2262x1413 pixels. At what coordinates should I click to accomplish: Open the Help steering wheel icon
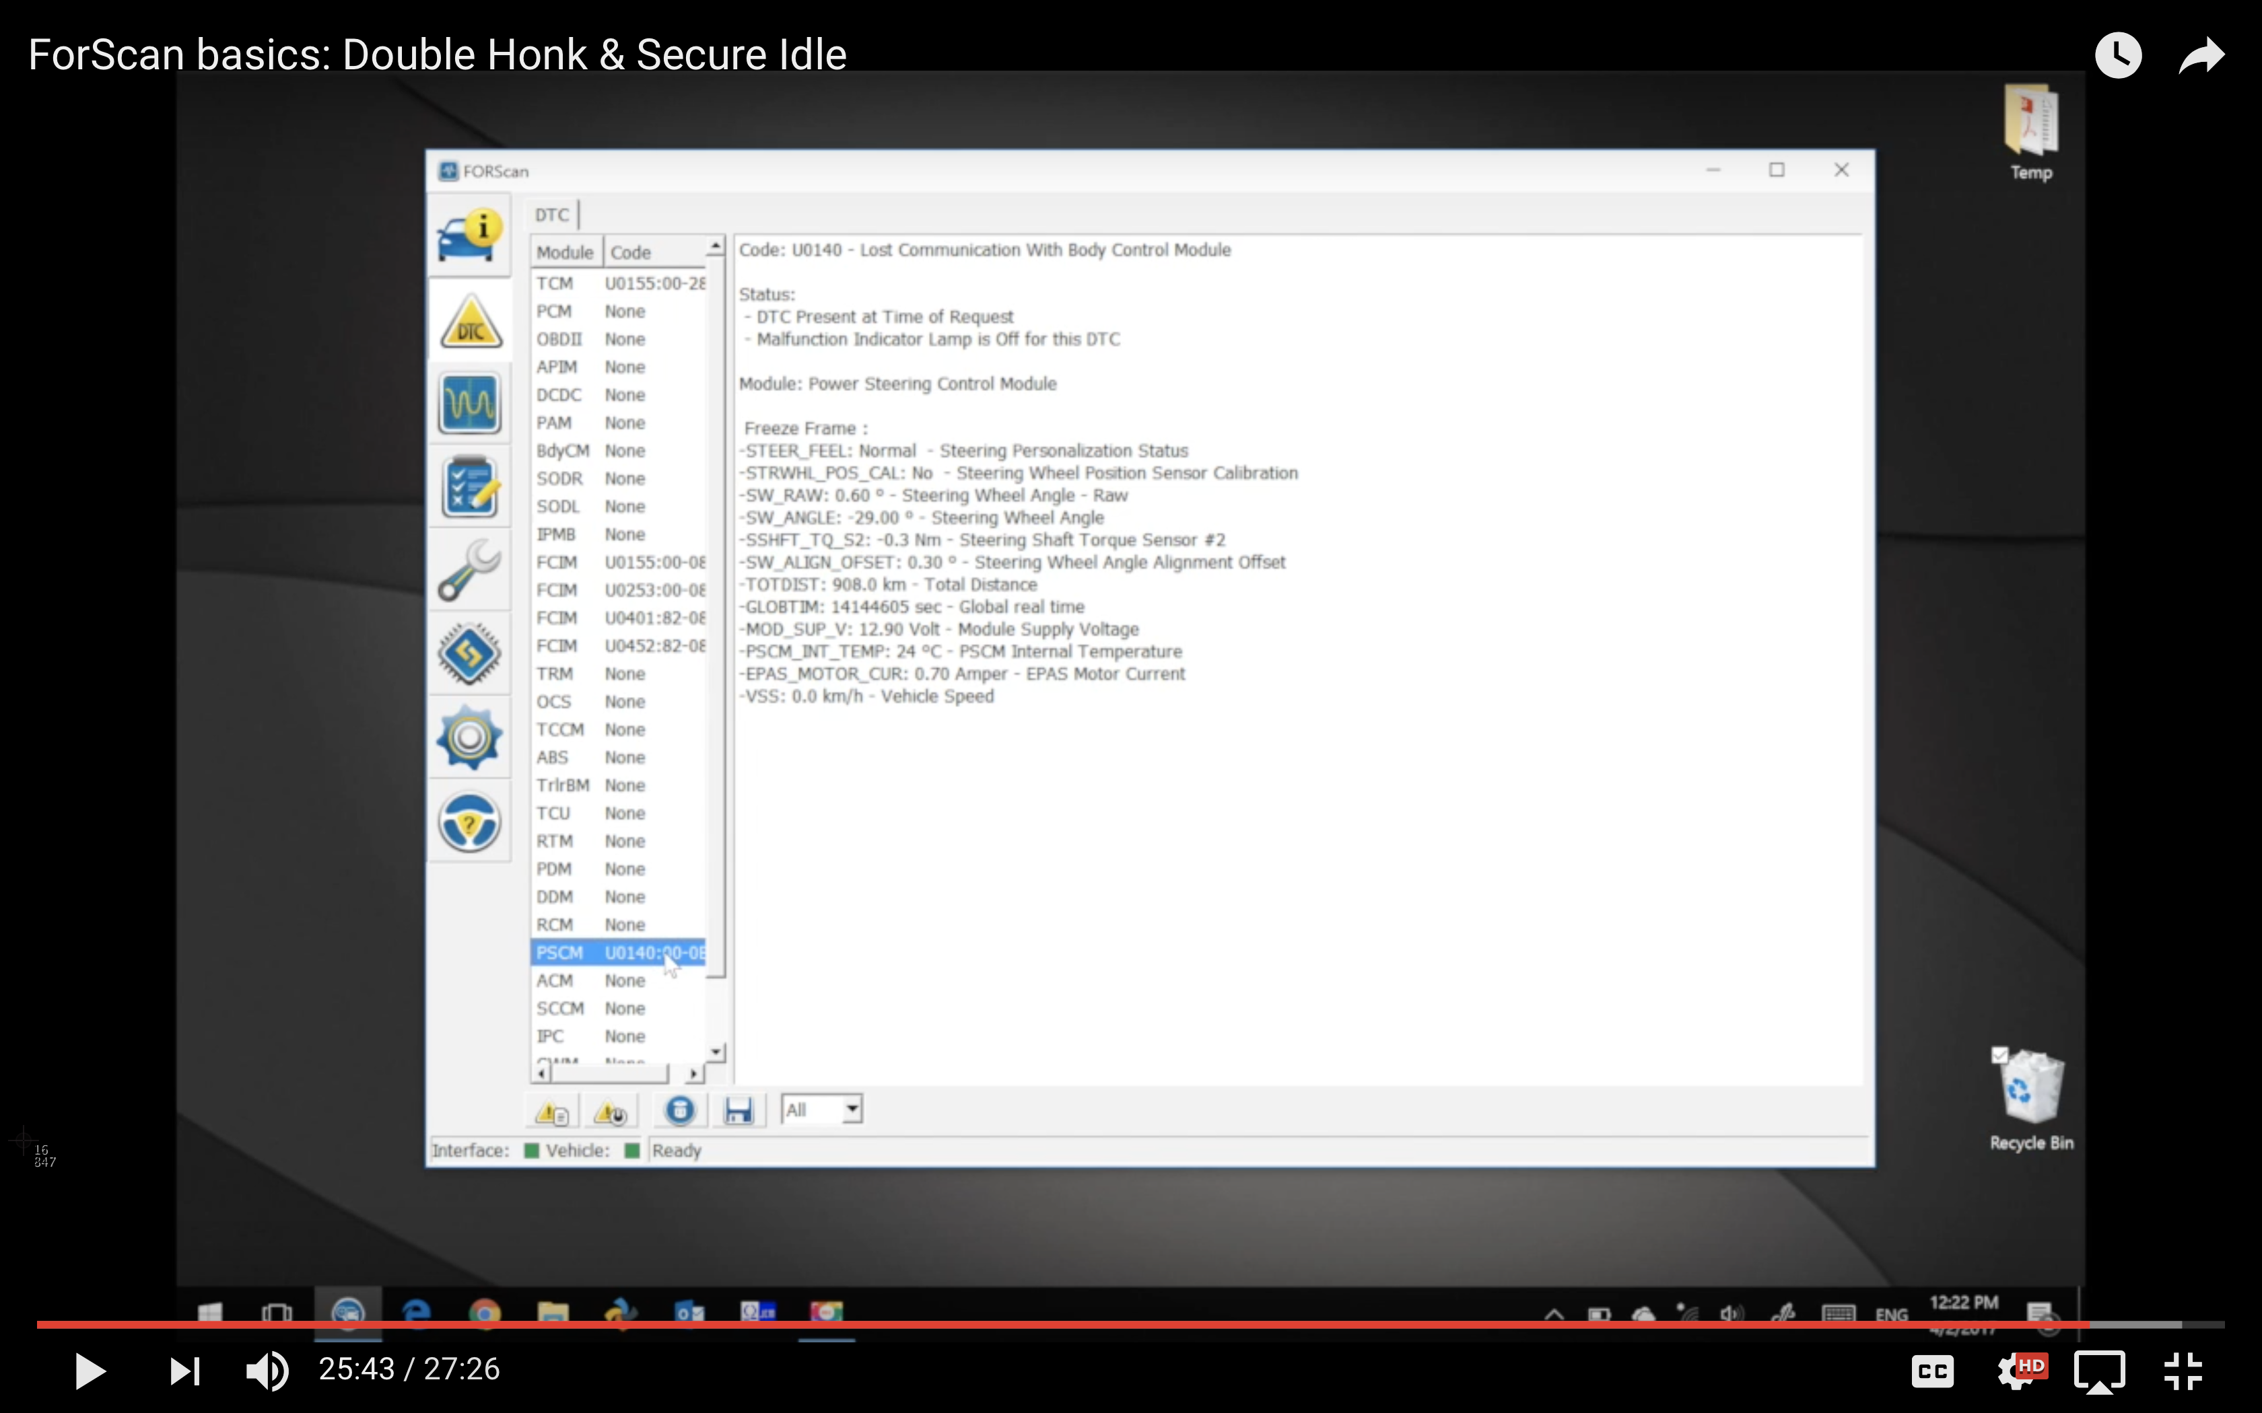(x=470, y=822)
